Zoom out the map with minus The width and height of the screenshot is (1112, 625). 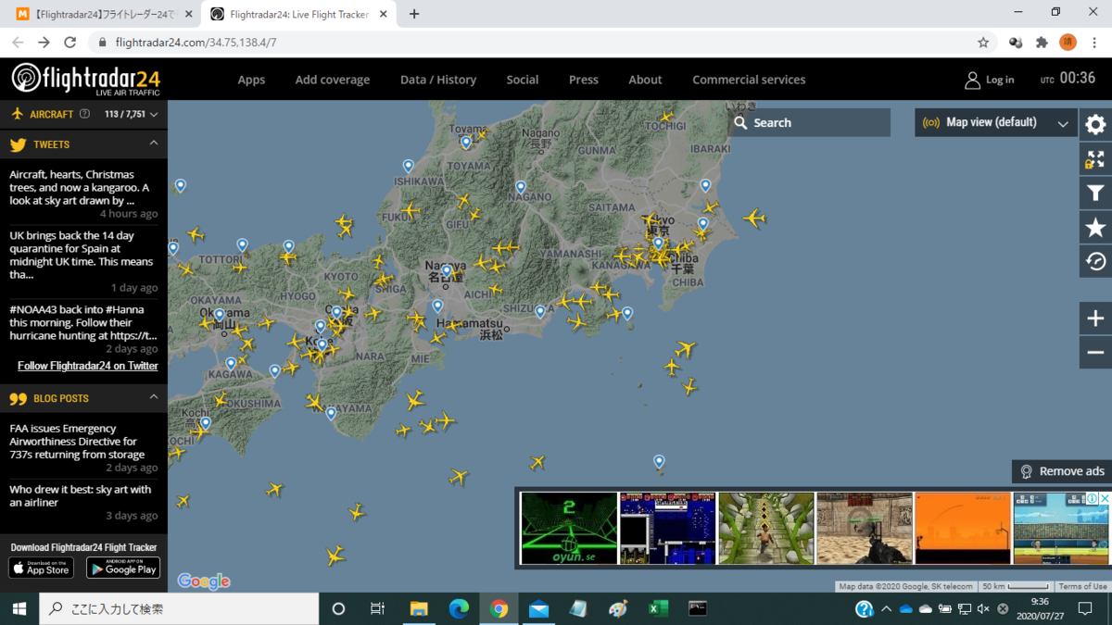pos(1095,353)
